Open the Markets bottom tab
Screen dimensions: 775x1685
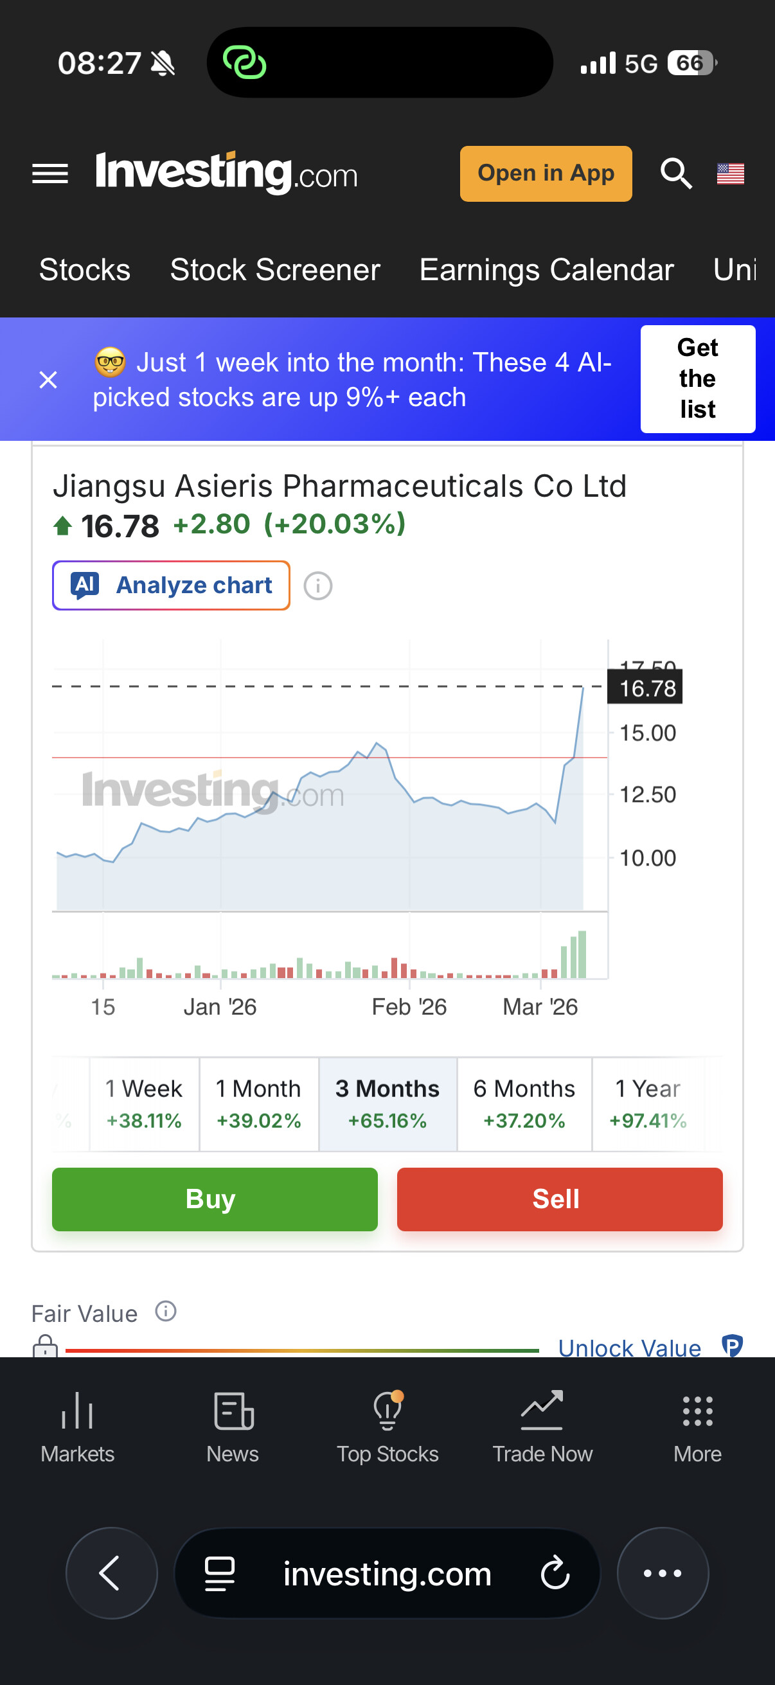[x=77, y=1426]
